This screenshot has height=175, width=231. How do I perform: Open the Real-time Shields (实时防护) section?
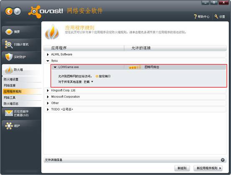[x=21, y=57]
